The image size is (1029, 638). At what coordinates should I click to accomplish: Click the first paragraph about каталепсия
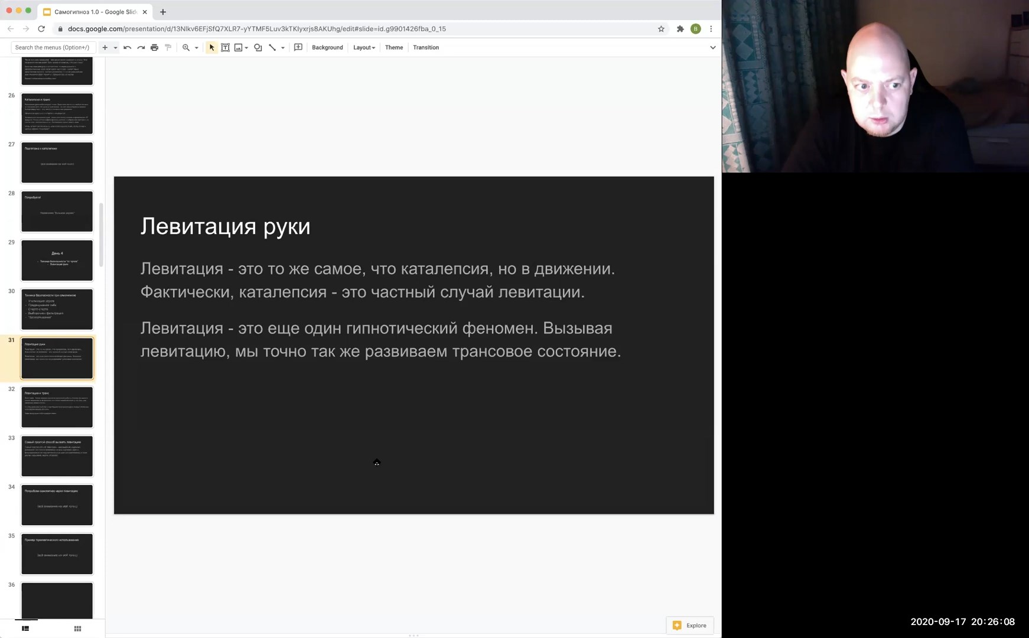377,280
